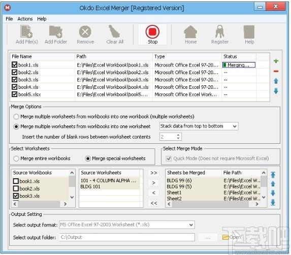291x255 pixels.
Task: Click the Add File(s) toolbar icon
Action: click(x=26, y=32)
